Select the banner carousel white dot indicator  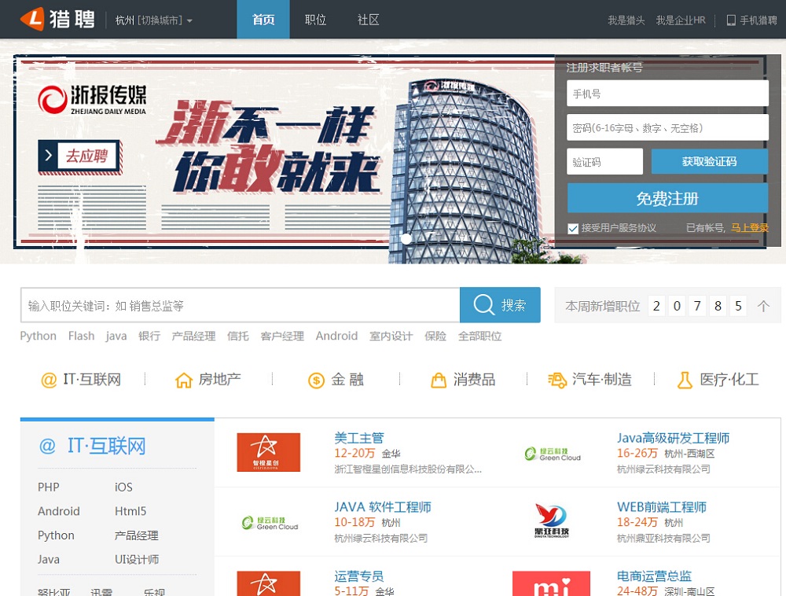pyautogui.click(x=406, y=239)
